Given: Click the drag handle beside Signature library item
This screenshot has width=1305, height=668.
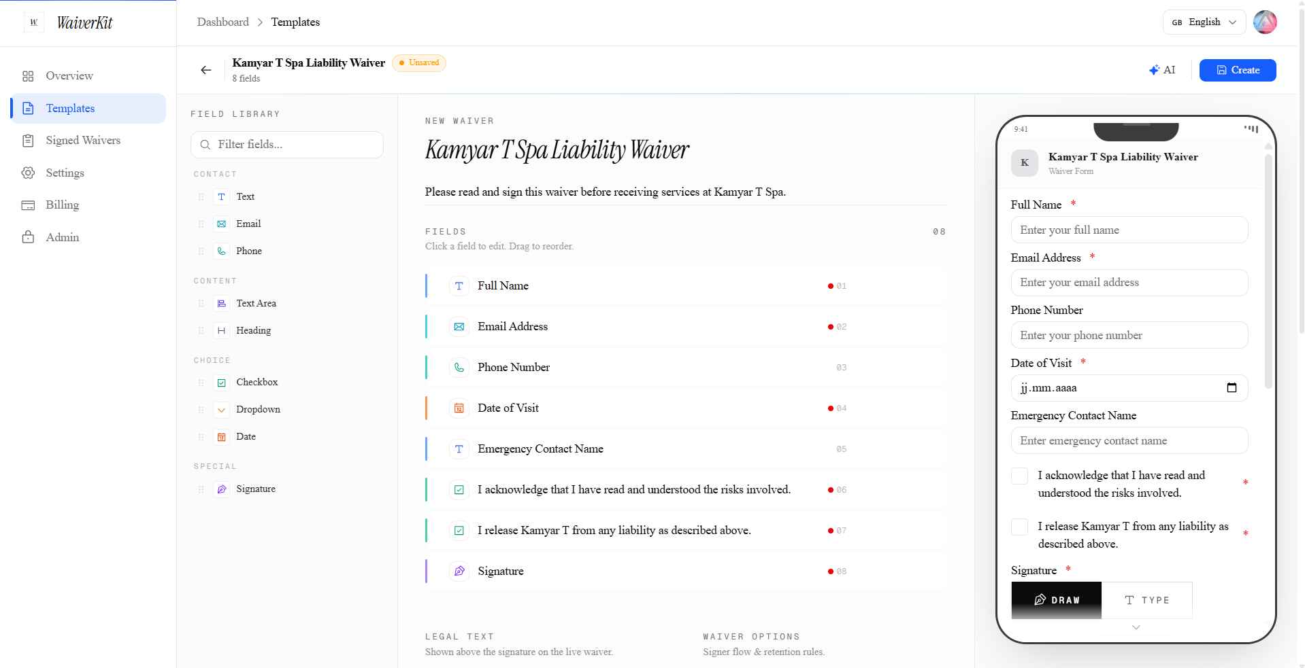Looking at the screenshot, I should point(201,489).
